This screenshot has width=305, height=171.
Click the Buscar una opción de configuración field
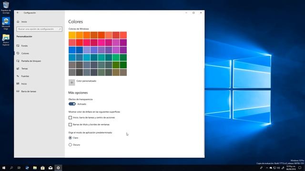click(40, 29)
